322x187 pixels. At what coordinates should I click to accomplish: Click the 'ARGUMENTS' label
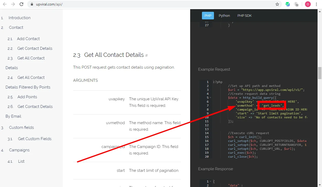pos(86,80)
